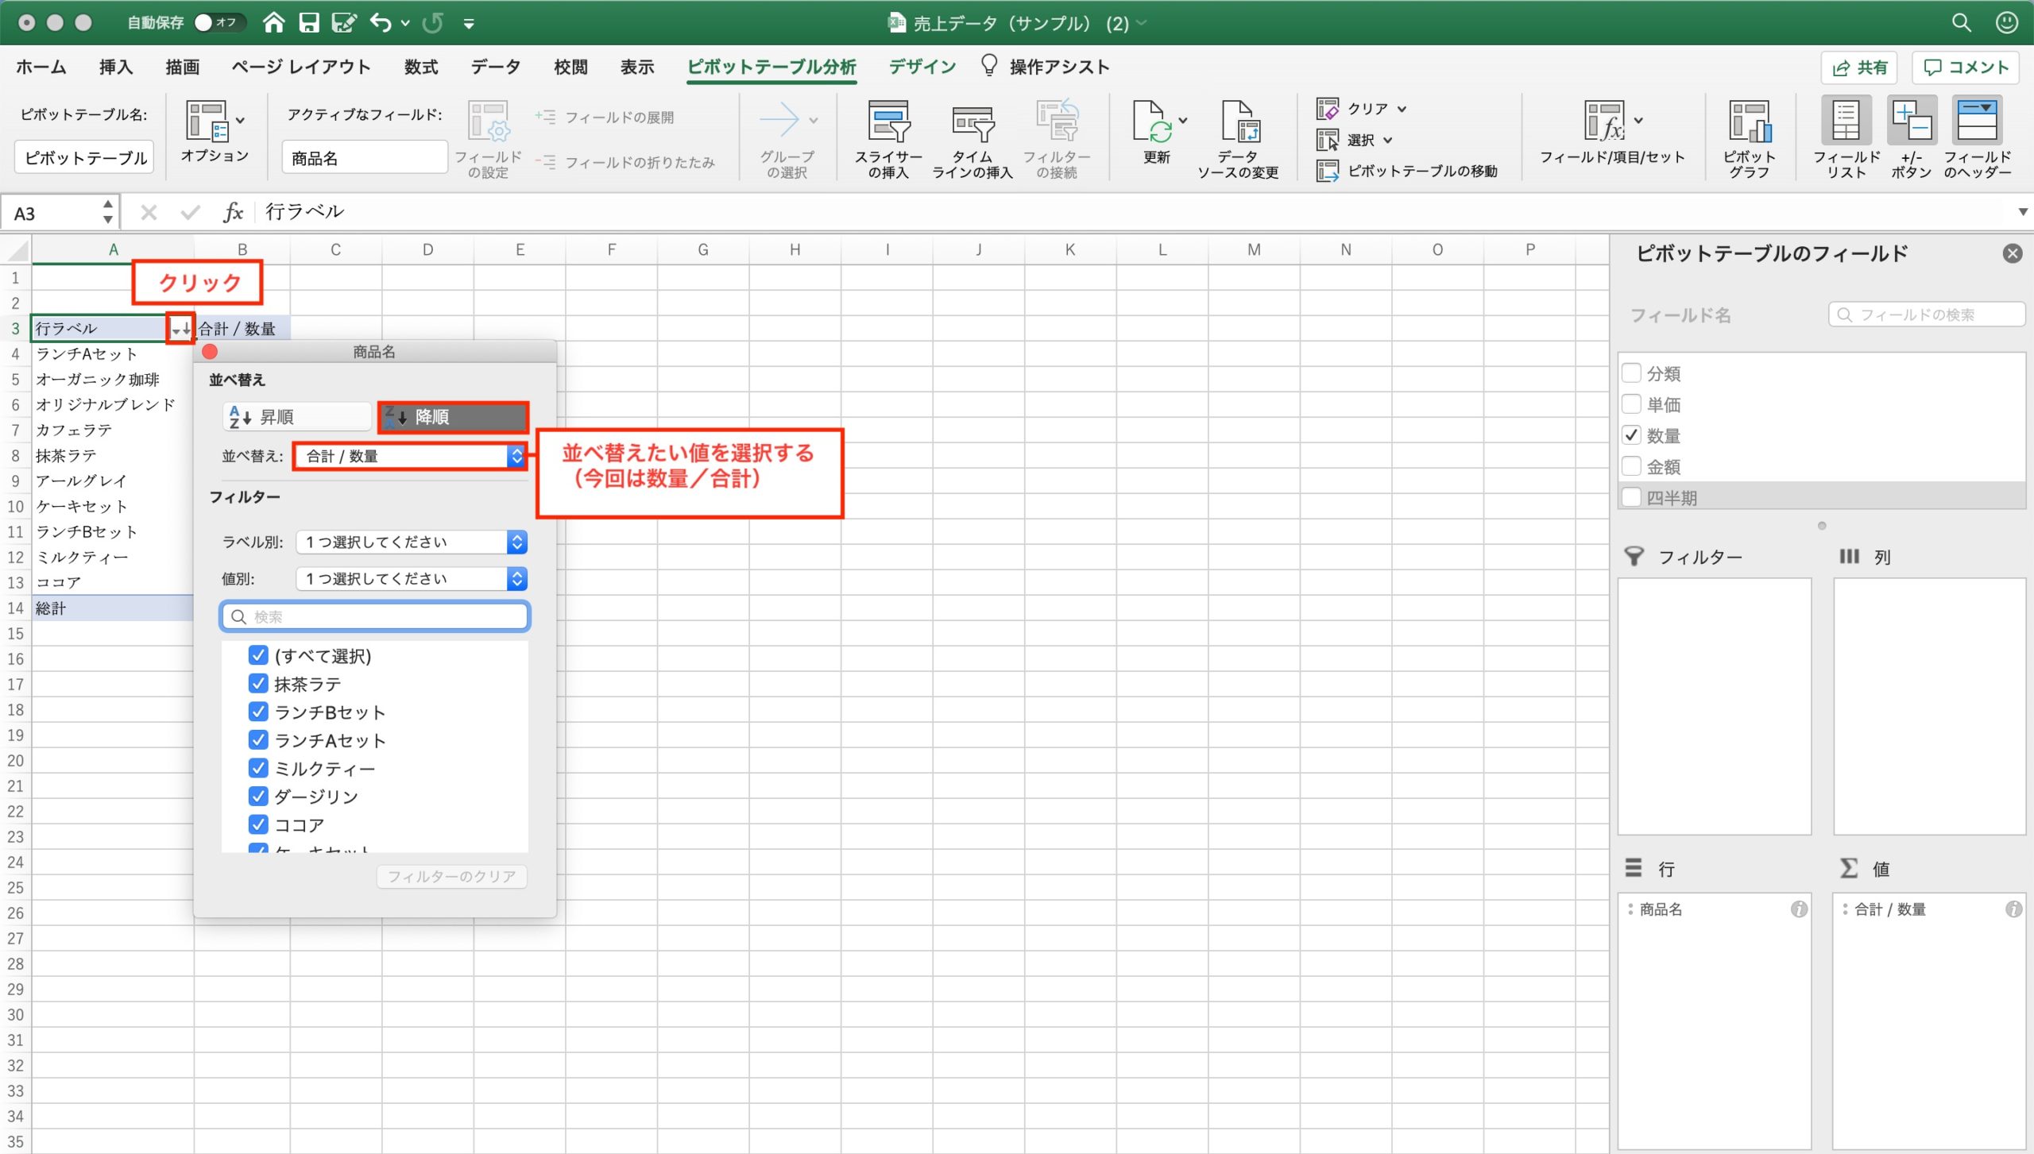Click the 共有 share button

coord(1859,68)
